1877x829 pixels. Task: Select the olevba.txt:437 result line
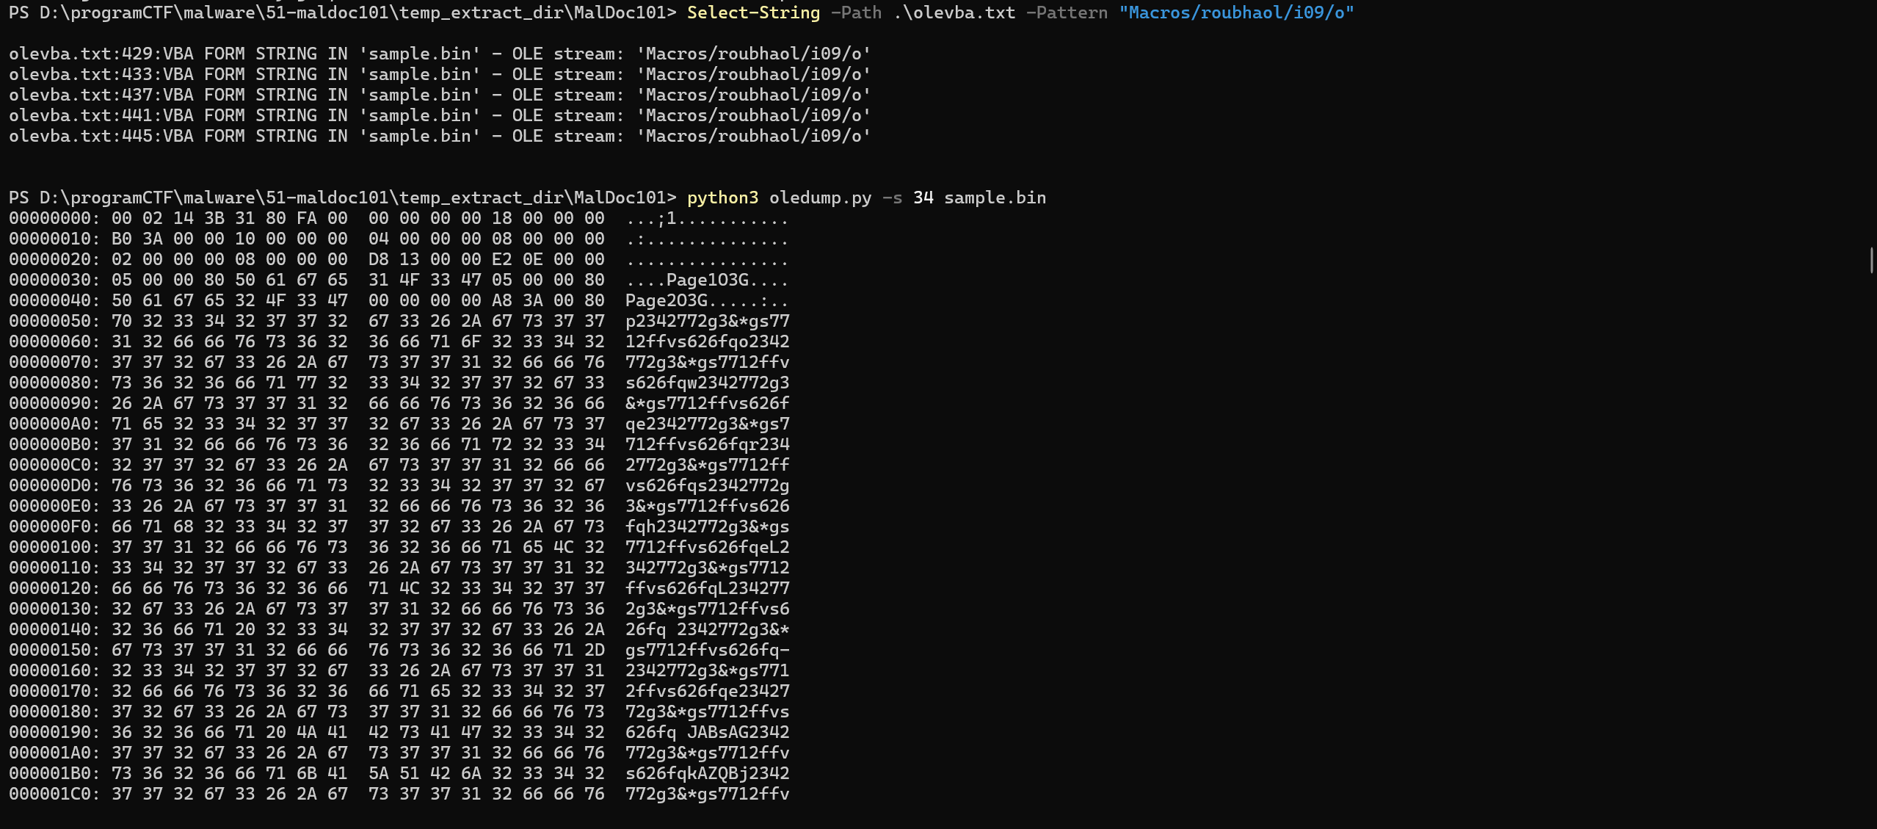[440, 95]
